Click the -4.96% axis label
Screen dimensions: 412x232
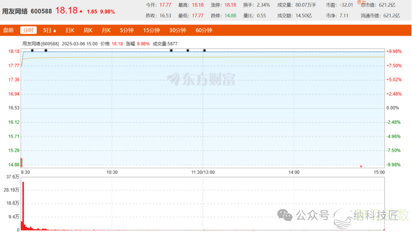pos(393,137)
